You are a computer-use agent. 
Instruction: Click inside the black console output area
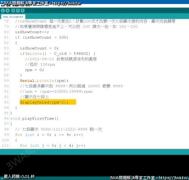pyautogui.click(x=94, y=165)
